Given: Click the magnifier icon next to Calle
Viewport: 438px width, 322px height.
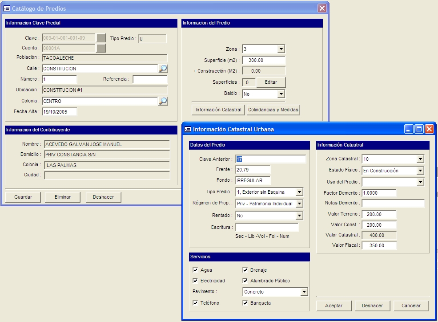Looking at the screenshot, I should click(163, 69).
